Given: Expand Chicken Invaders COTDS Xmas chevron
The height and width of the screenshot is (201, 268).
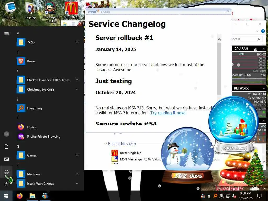Looking at the screenshot, I should (x=77, y=80).
